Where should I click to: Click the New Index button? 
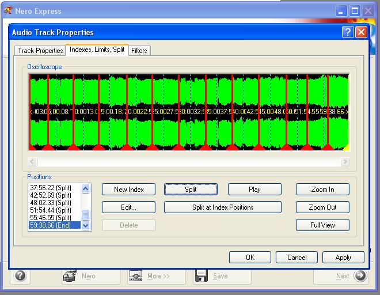[129, 189]
